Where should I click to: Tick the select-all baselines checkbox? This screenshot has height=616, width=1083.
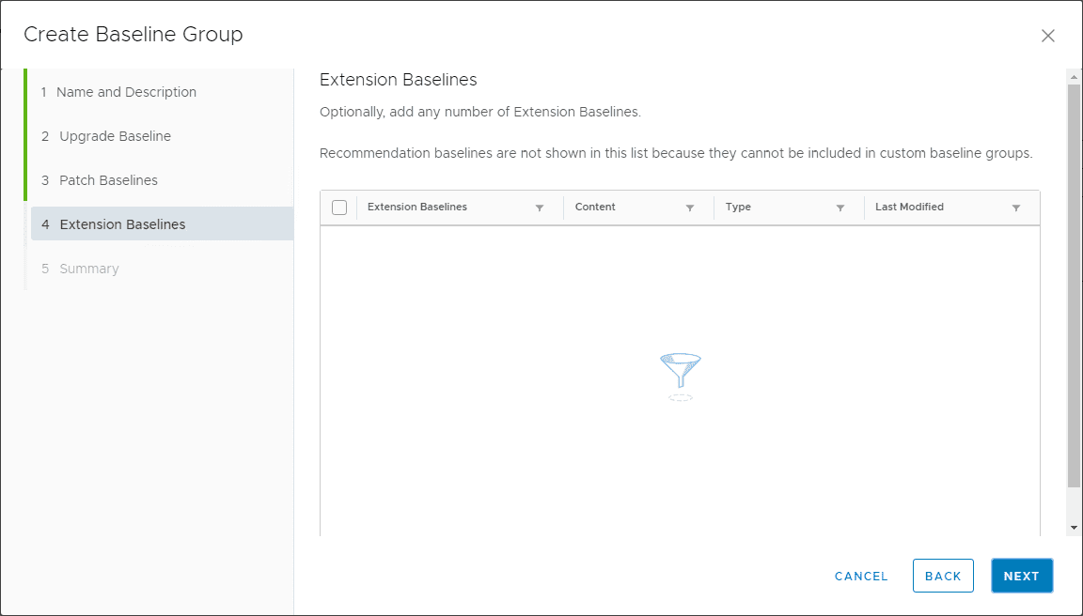339,208
